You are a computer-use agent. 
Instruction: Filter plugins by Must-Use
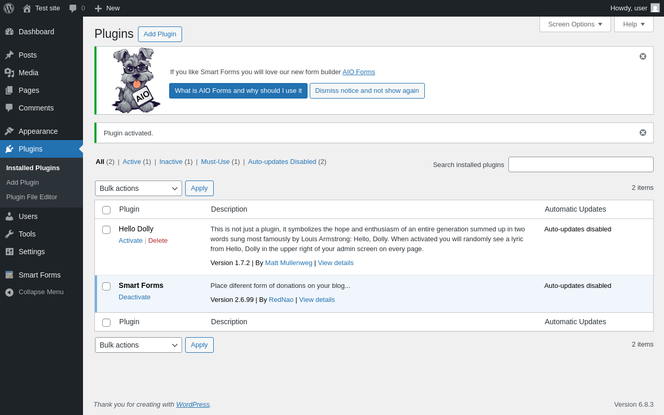215,162
